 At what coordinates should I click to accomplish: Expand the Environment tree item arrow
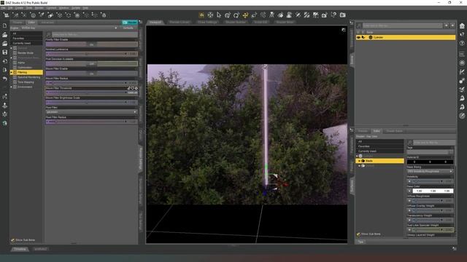click(12, 87)
